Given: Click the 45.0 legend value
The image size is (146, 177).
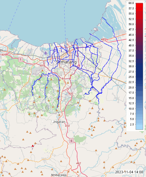Looking at the screenshot, I should click(131, 35).
